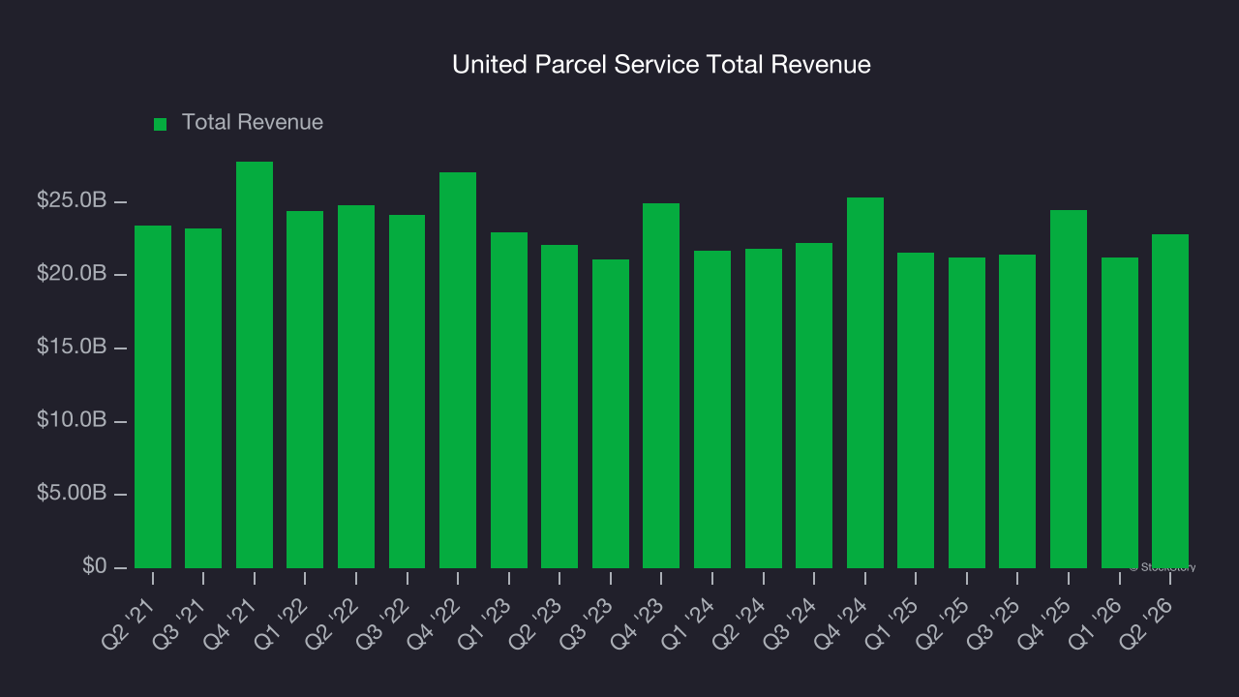Click the $0 y-axis label
Screen dimensions: 1239x697
click(x=94, y=566)
